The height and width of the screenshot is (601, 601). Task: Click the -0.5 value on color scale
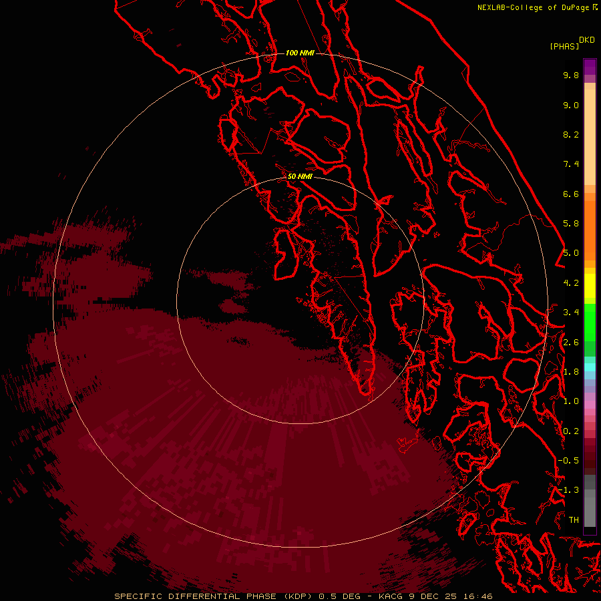(568, 461)
